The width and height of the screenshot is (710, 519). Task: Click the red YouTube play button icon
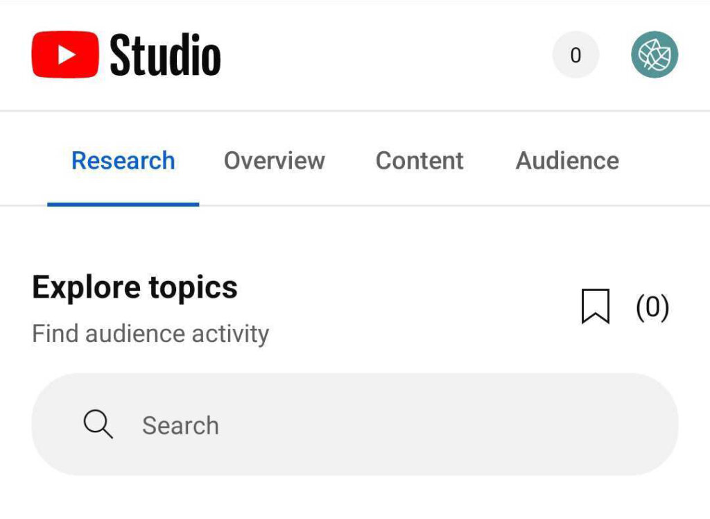(x=66, y=55)
